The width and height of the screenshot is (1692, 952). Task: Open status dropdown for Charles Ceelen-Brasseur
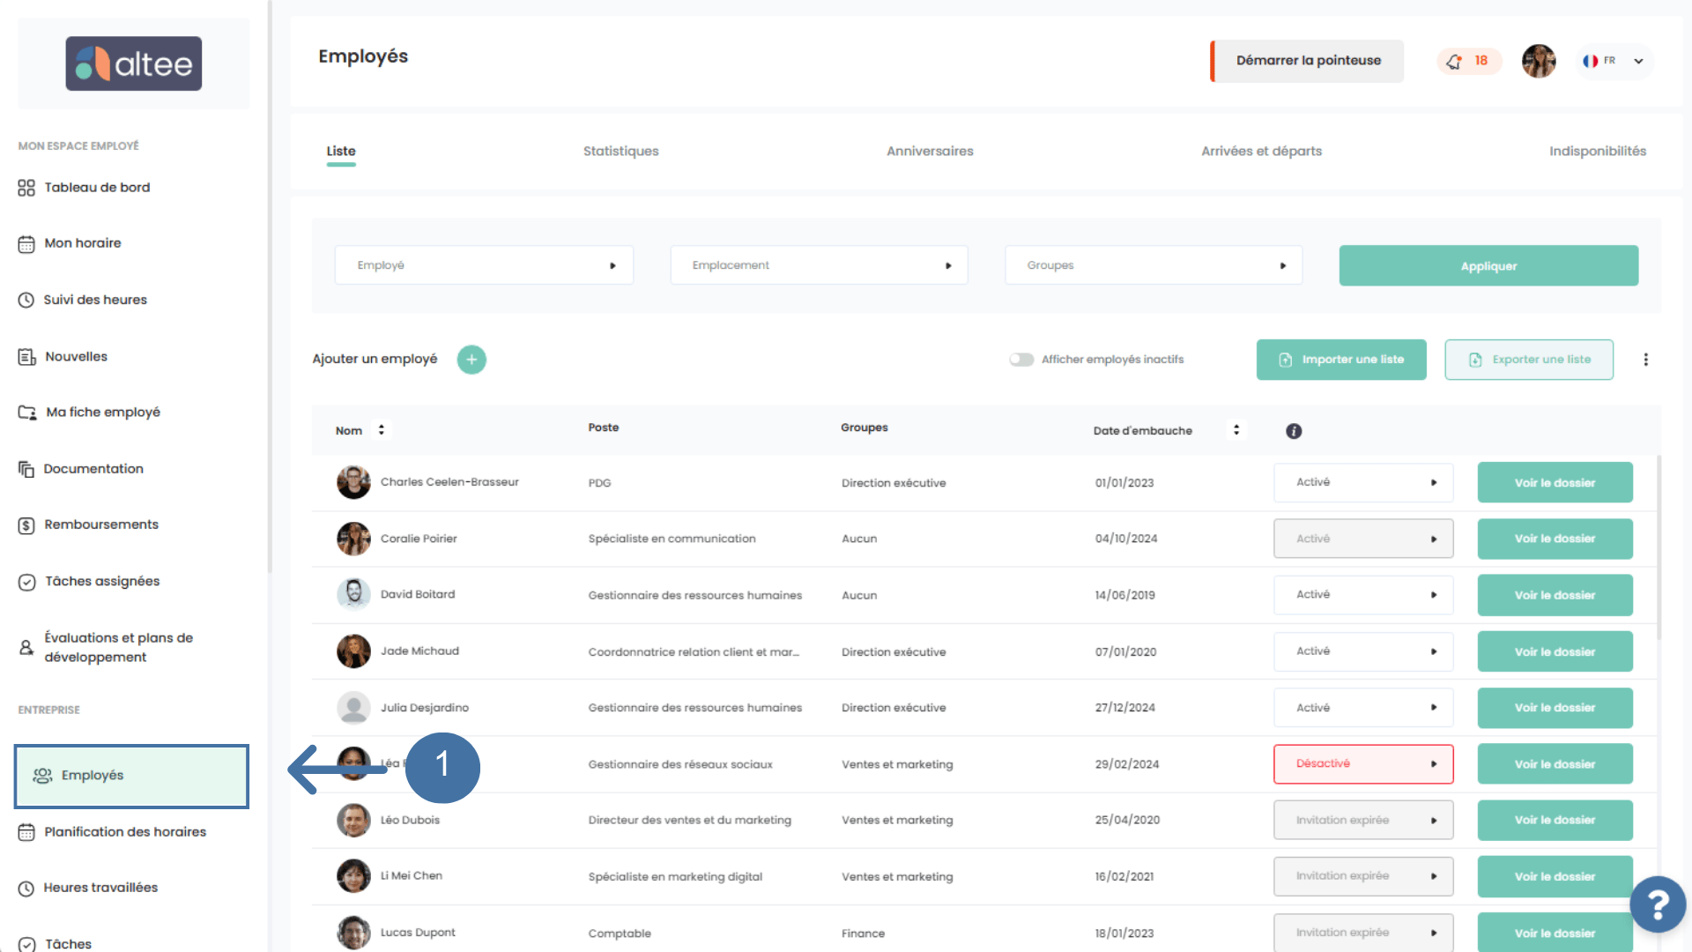tap(1363, 482)
